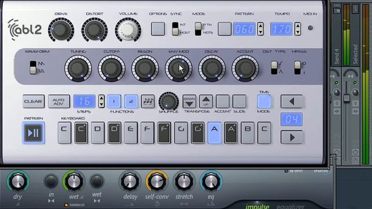Click the highlighted A keyboard key
This screenshot has height=209, width=372.
[214, 133]
